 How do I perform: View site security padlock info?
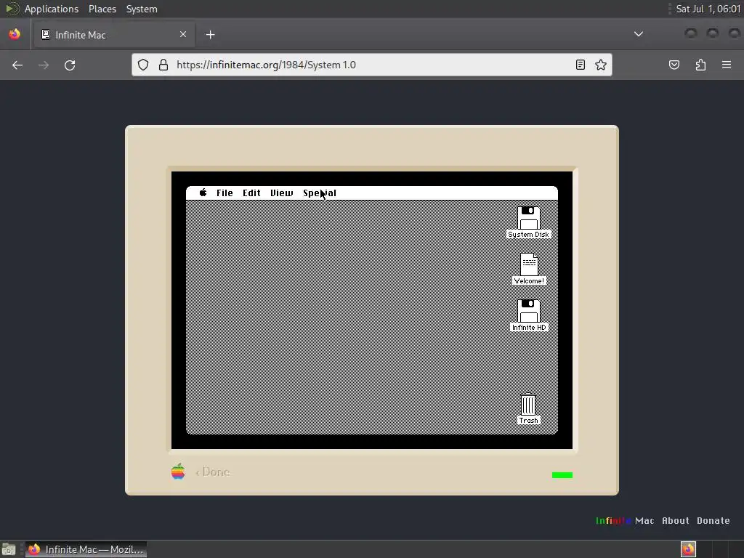point(163,65)
